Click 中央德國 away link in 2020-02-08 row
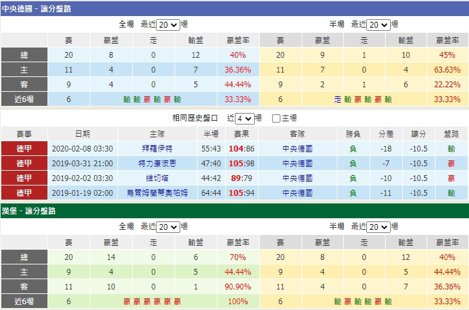469x310 pixels. coord(297,149)
